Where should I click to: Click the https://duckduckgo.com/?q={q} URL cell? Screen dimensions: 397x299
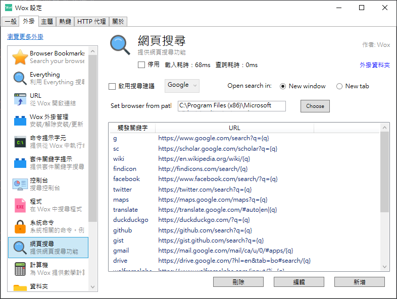[x=204, y=220]
